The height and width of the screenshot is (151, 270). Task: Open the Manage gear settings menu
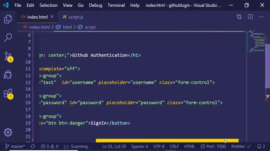[8, 133]
